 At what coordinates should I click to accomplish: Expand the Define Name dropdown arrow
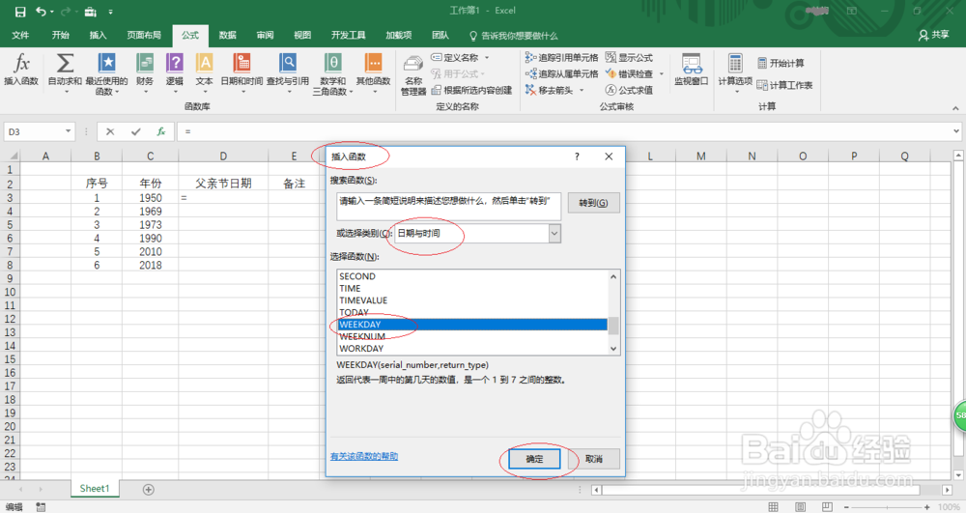487,57
